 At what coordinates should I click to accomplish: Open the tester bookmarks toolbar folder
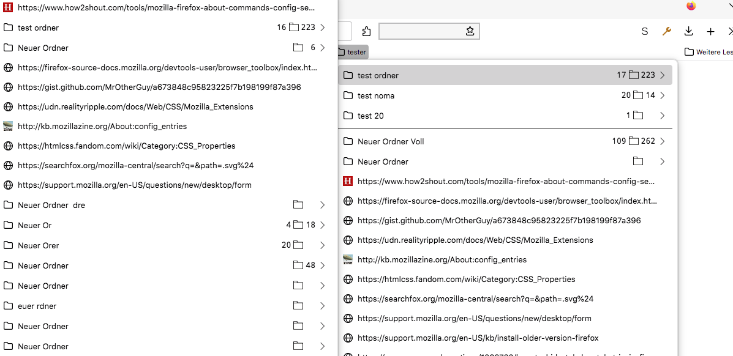coord(352,52)
